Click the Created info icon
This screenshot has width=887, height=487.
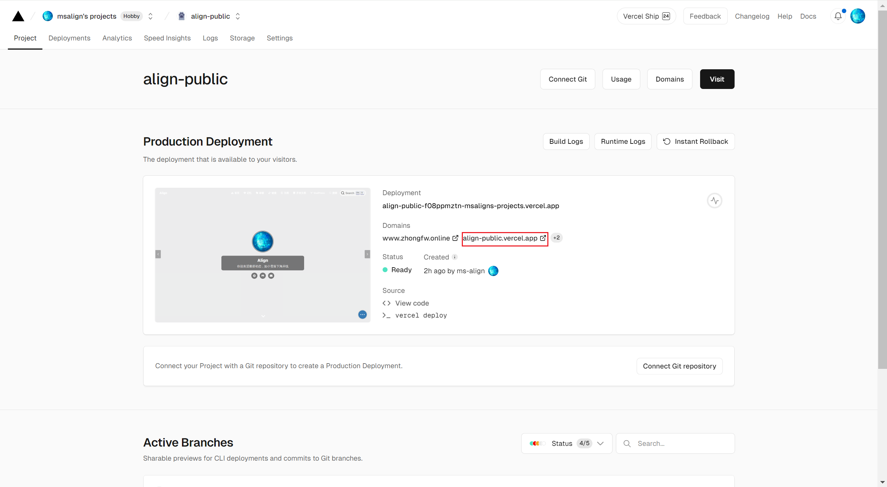[454, 257]
